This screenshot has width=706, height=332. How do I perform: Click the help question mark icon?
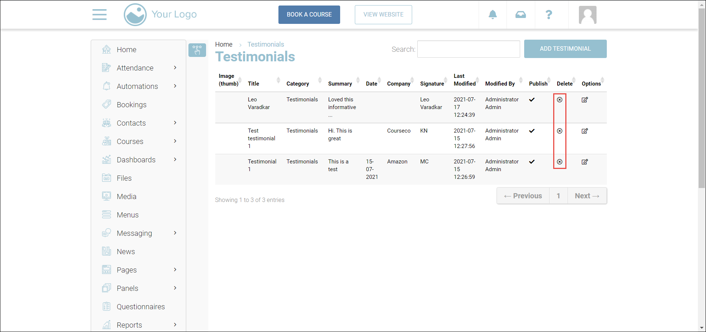[549, 15]
